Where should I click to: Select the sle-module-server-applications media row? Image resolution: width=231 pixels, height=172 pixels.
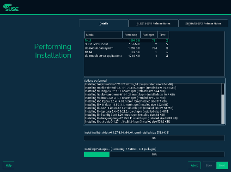coord(127,56)
